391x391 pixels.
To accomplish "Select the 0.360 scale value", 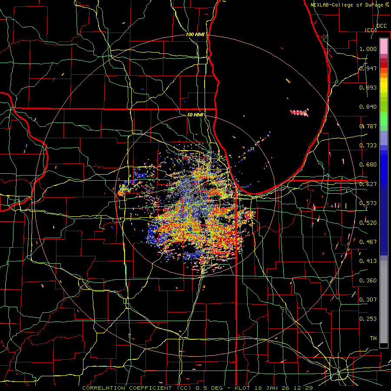I will 368,281.
